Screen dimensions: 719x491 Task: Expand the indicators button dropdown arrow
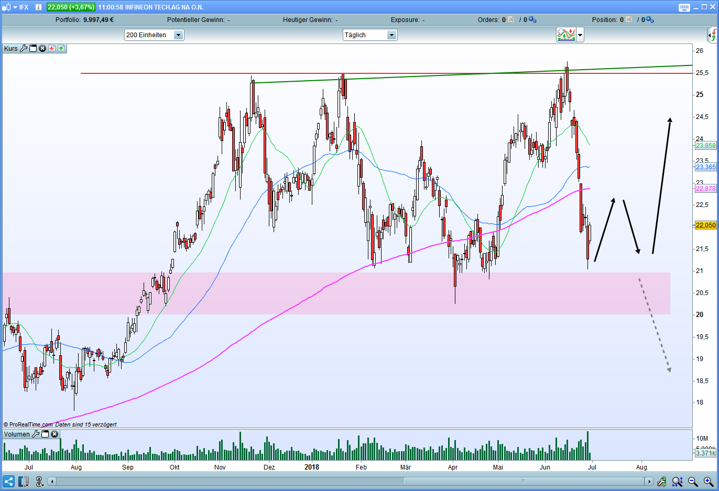pyautogui.click(x=580, y=35)
